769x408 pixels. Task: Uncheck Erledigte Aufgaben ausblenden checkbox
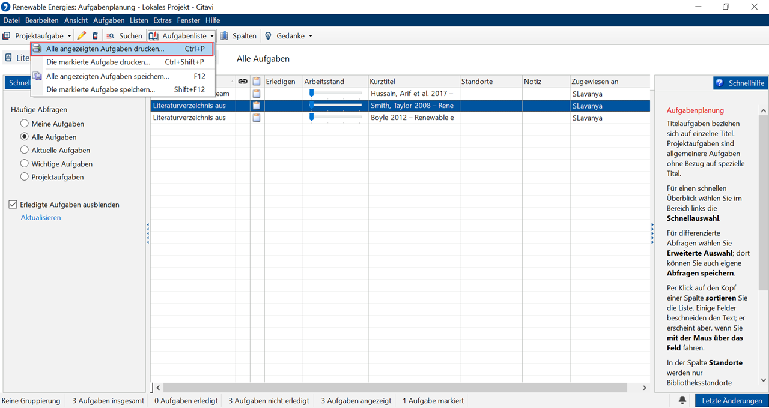(x=13, y=205)
